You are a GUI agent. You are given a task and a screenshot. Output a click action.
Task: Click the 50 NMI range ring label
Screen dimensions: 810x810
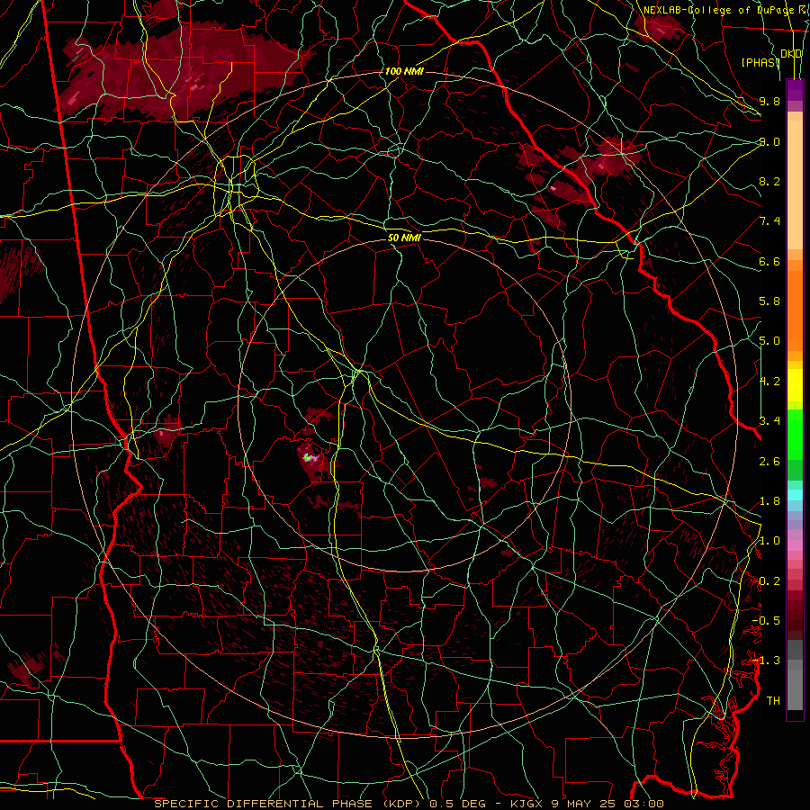pos(404,238)
